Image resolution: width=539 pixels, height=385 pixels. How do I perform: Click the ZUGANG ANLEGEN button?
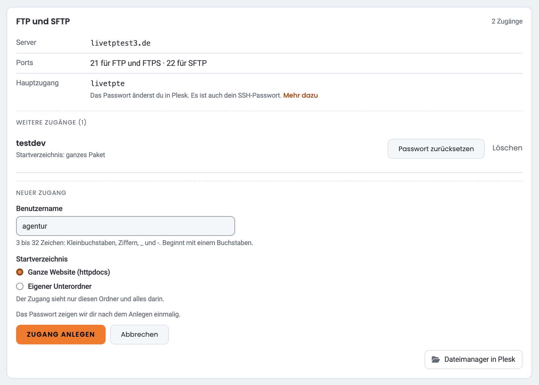click(x=61, y=334)
